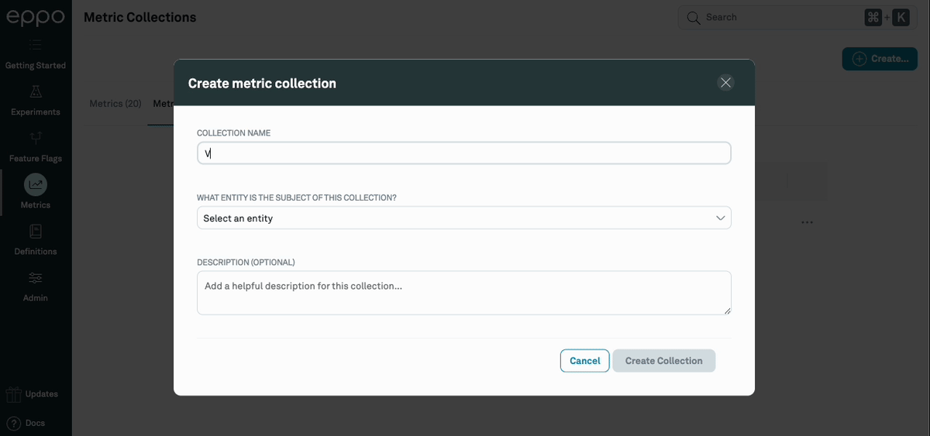Open Admin settings sliders icon
The height and width of the screenshot is (436, 930).
click(x=36, y=278)
